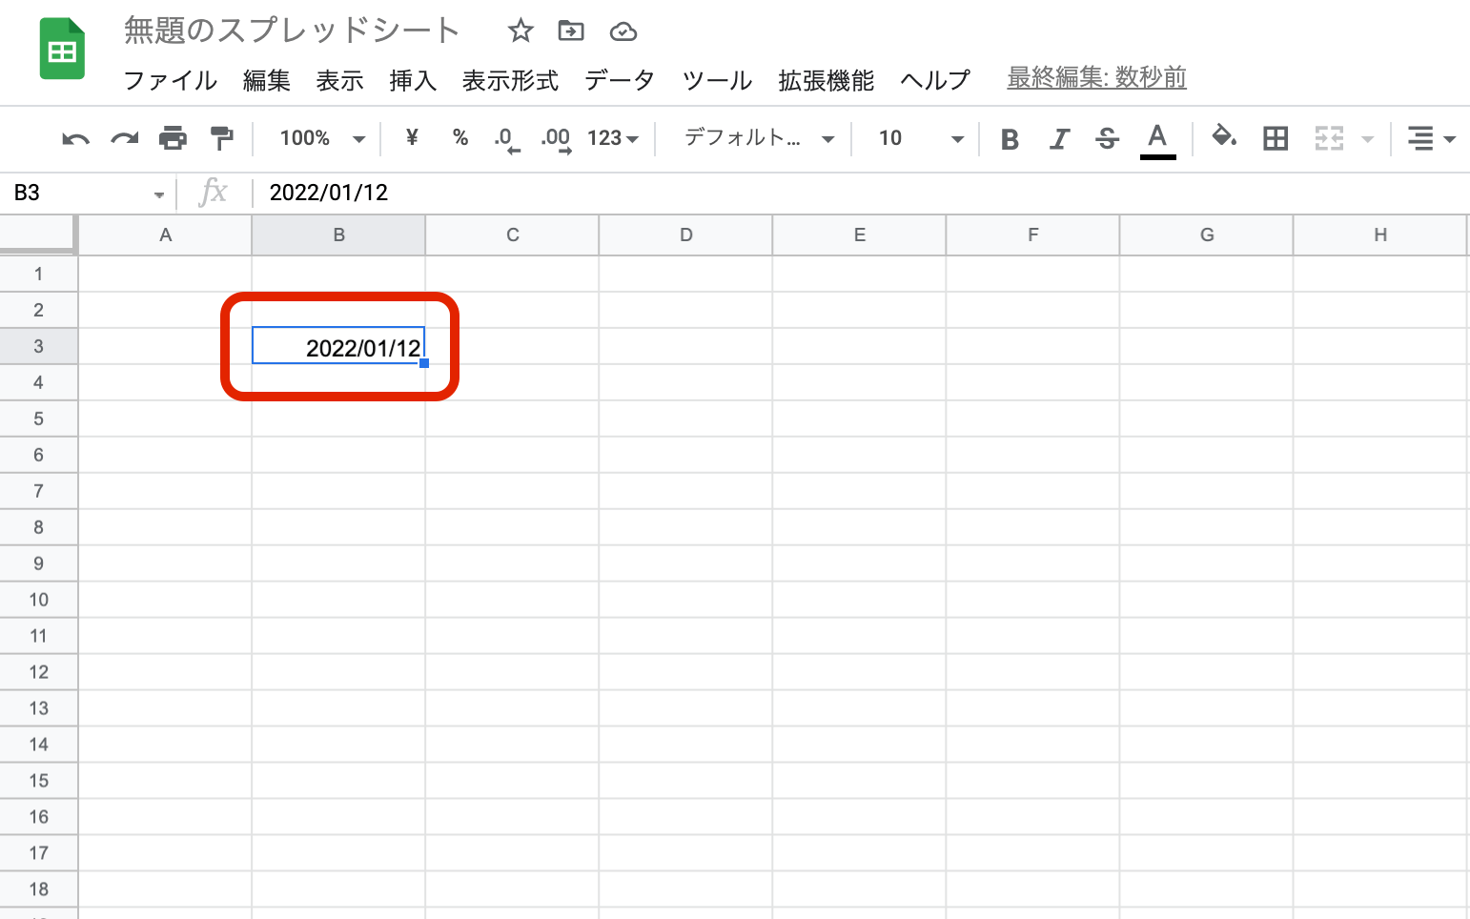Select cell B3 containing 2022/01/12
The image size is (1470, 919).
338,346
